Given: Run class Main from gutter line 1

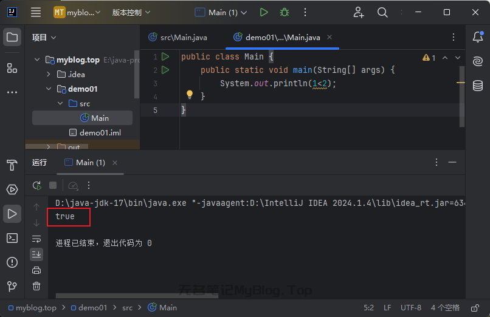Looking at the screenshot, I should 165,57.
